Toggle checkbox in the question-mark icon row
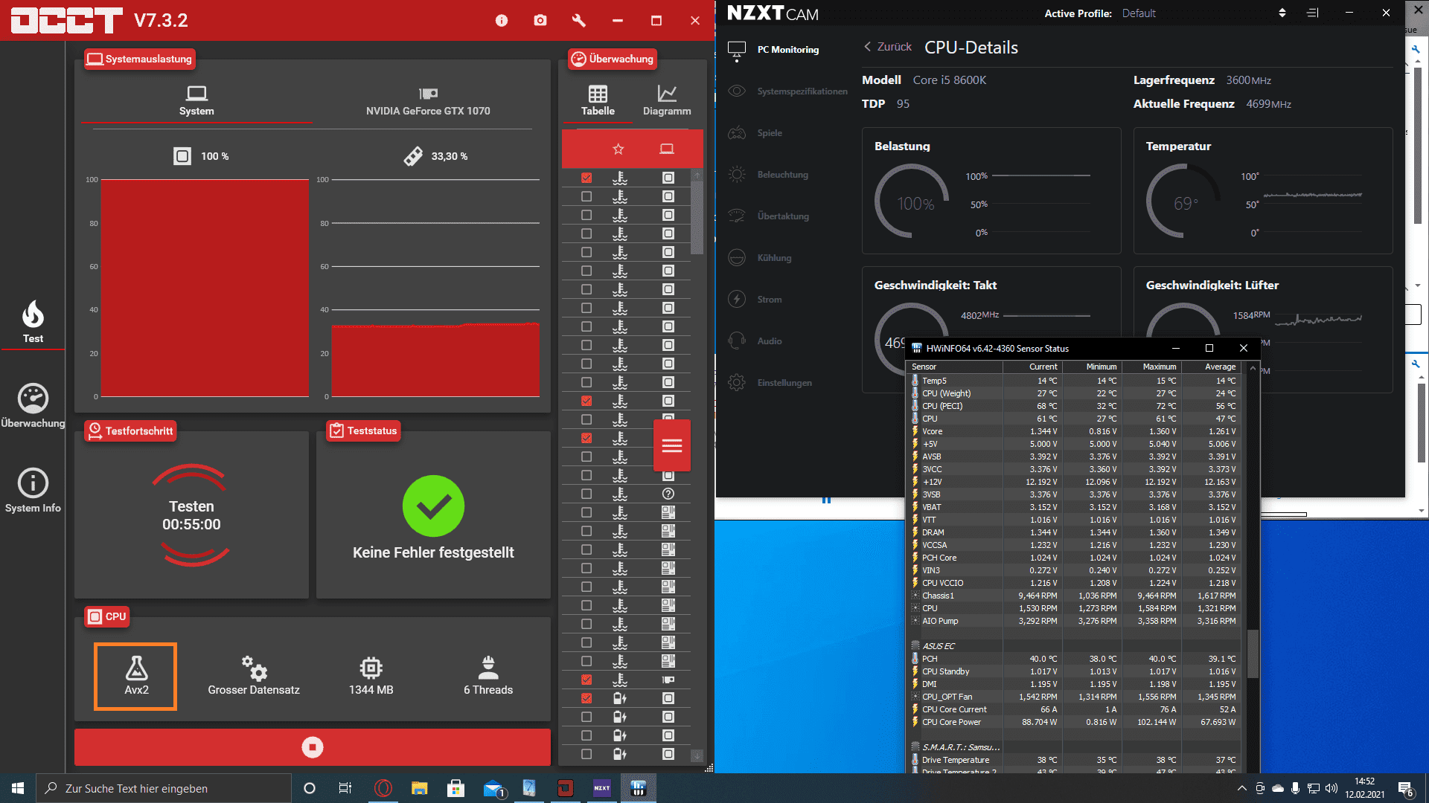Viewport: 1429px width, 803px height. pyautogui.click(x=586, y=494)
